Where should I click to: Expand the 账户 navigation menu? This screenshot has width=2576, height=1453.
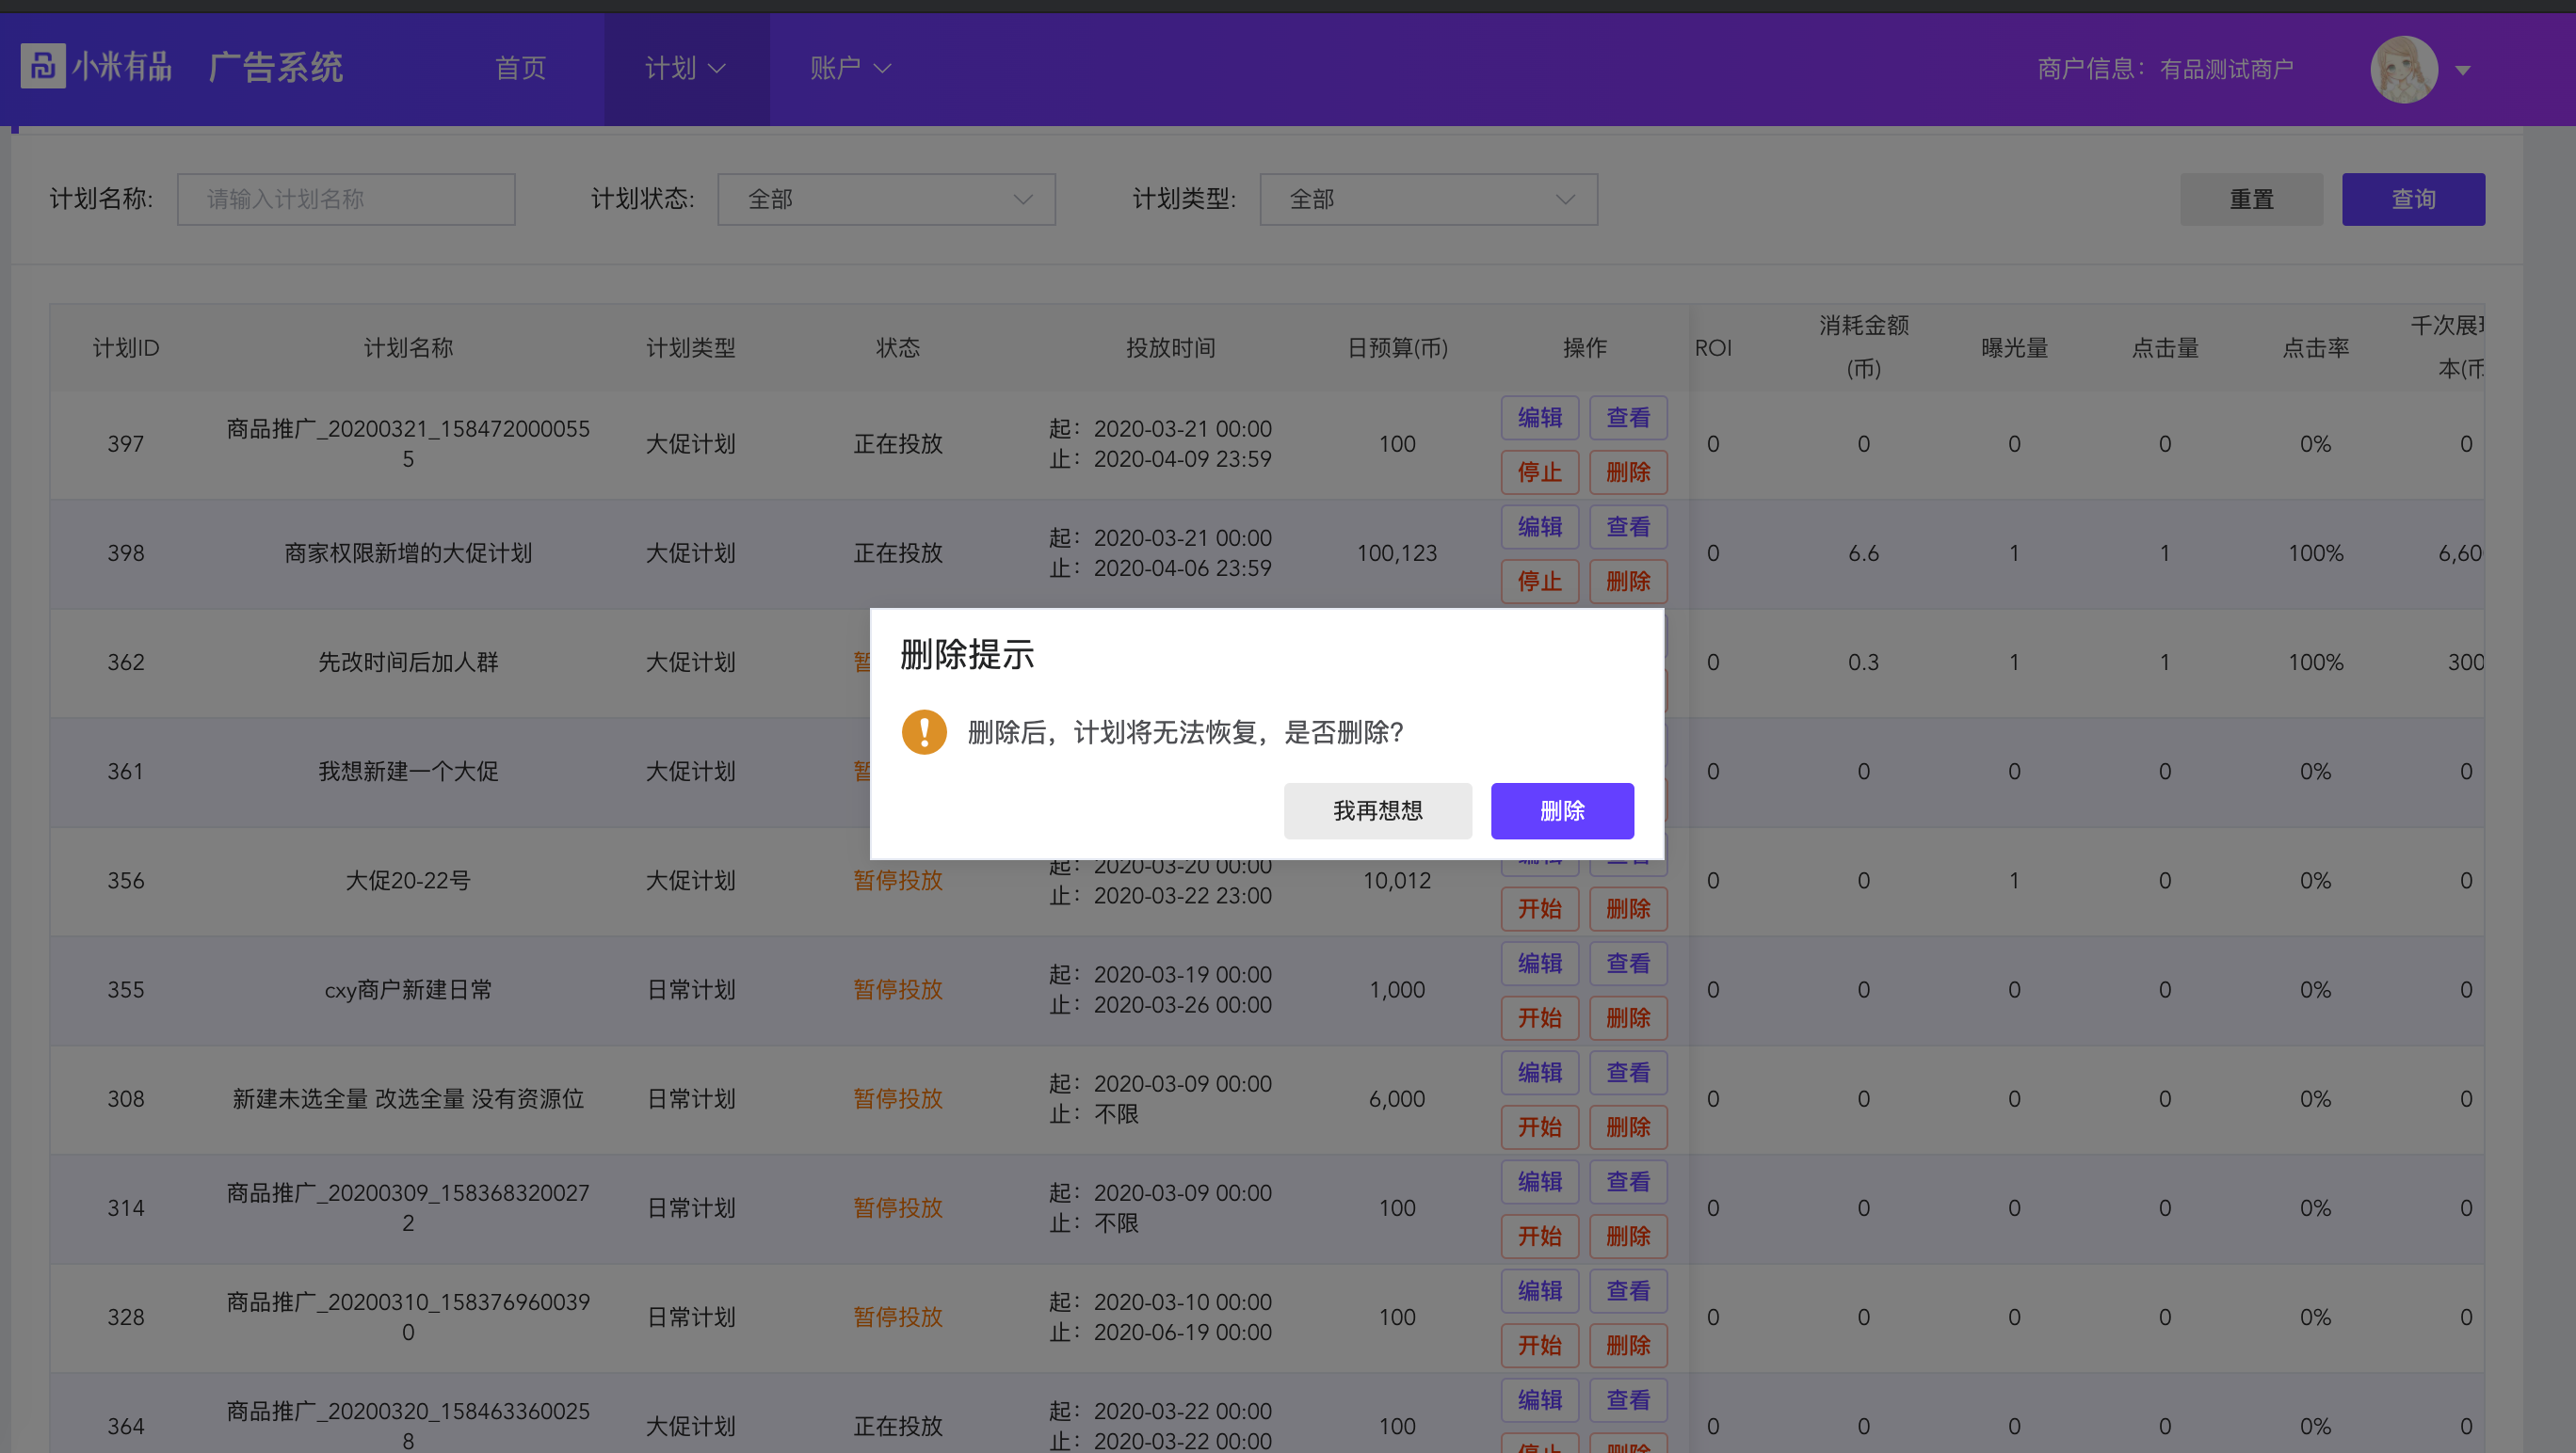(850, 68)
